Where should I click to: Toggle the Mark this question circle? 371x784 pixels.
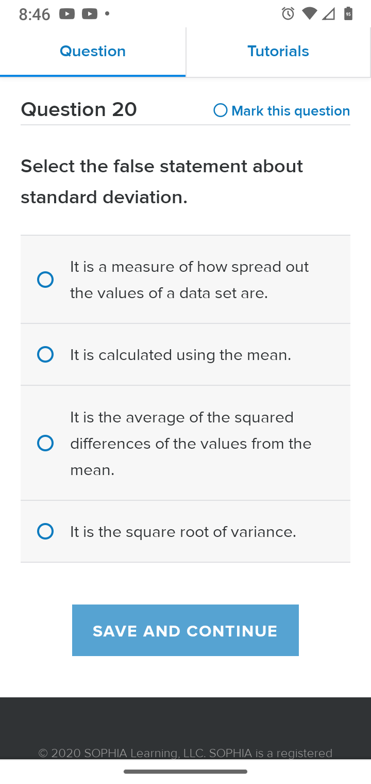(221, 110)
